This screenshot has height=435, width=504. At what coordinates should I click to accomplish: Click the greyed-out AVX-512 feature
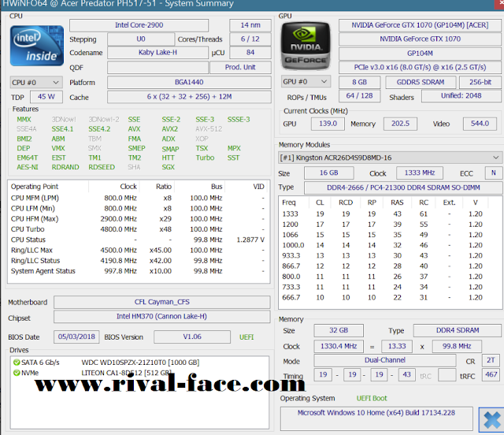[209, 129]
